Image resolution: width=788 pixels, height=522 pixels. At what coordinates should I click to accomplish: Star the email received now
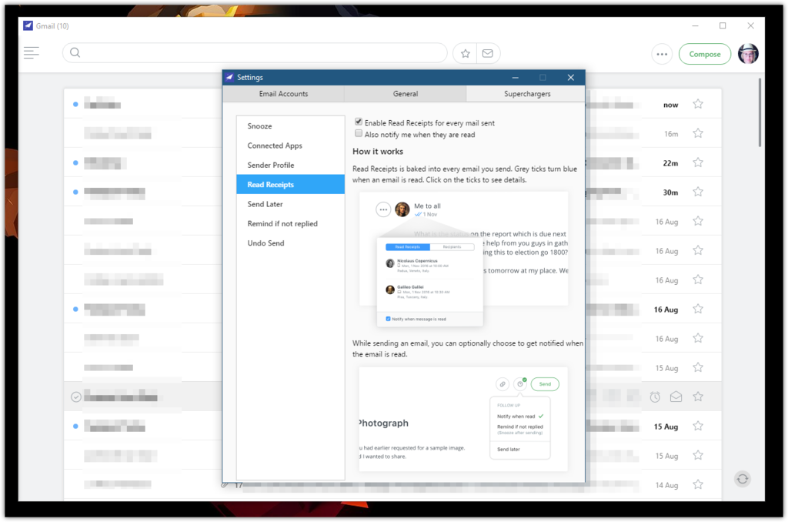[x=698, y=104]
